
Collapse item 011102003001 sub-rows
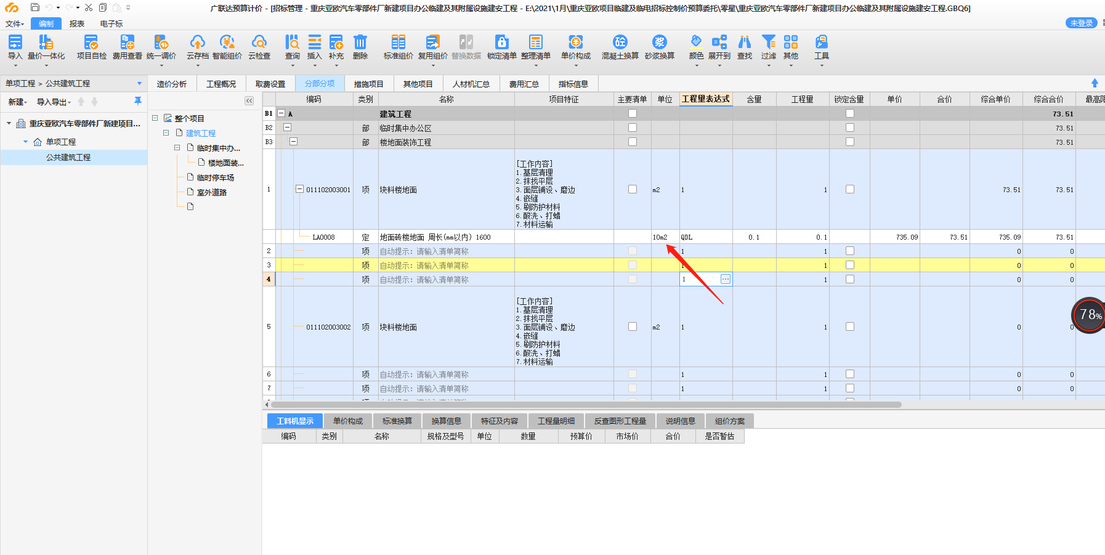point(299,189)
